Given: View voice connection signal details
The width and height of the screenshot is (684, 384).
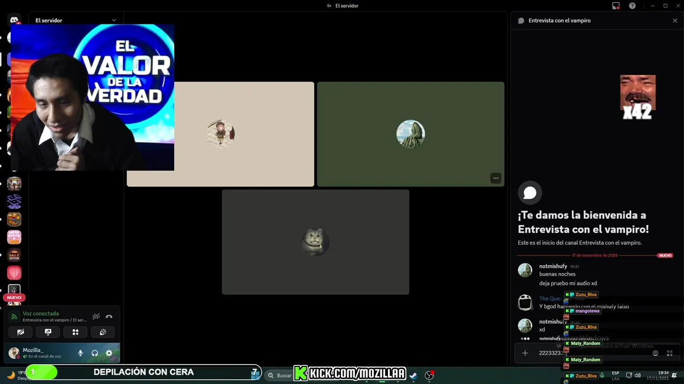Looking at the screenshot, I should [14, 316].
